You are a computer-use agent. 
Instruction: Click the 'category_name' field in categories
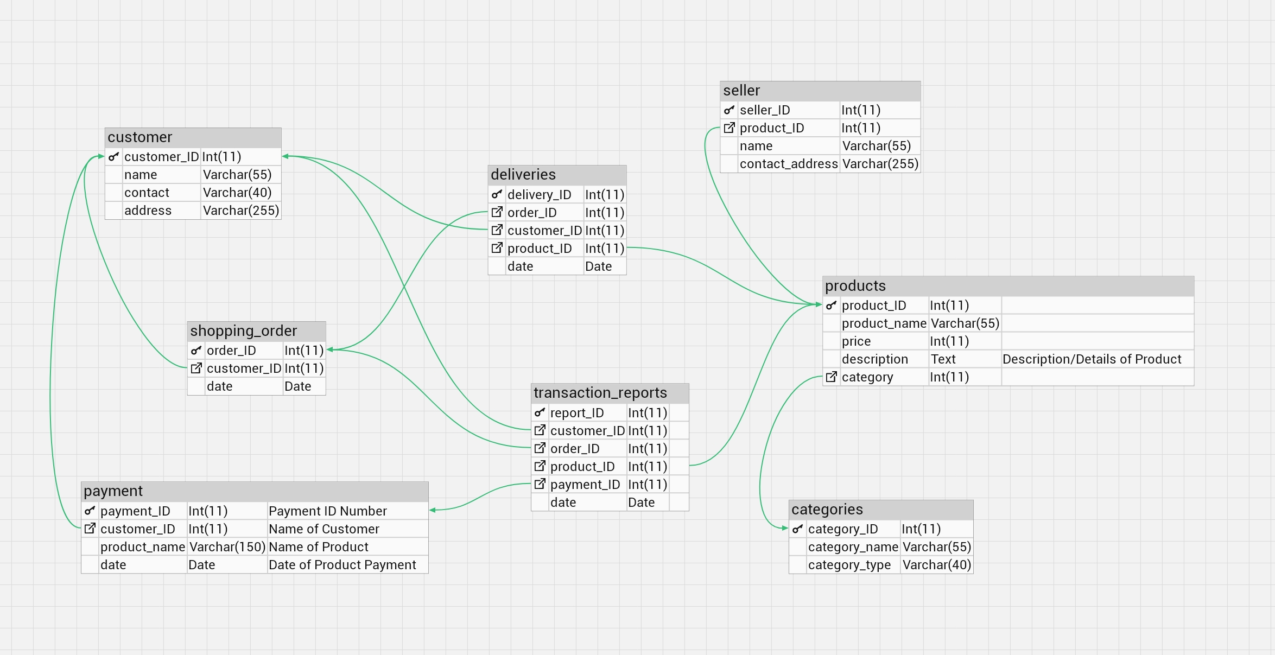pos(853,547)
